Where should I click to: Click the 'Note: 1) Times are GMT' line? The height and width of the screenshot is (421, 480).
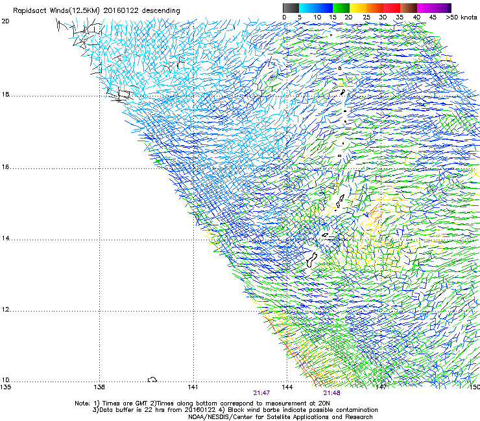(202, 404)
